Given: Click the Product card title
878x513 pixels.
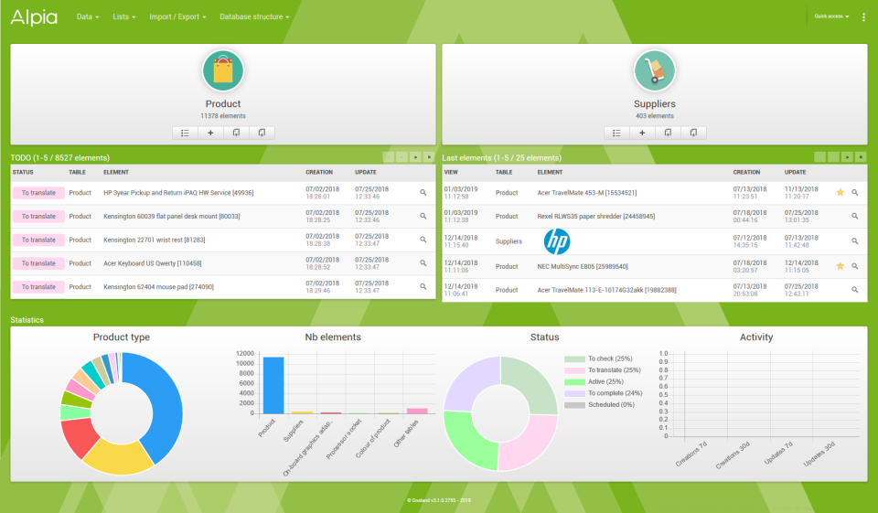Looking at the screenshot, I should (x=223, y=103).
